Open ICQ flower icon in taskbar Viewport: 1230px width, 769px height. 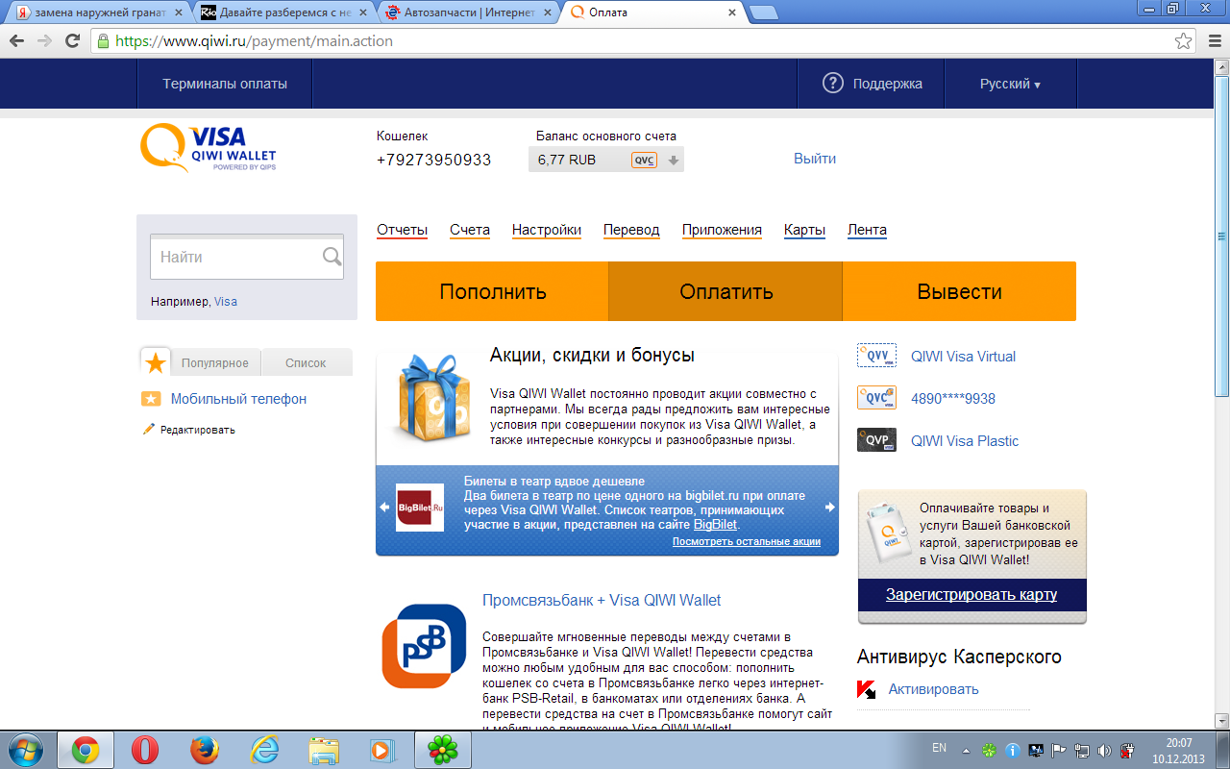[x=442, y=750]
